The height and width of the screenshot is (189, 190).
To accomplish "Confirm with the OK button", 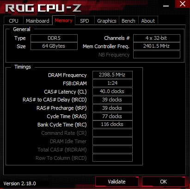I will coord(164,182).
